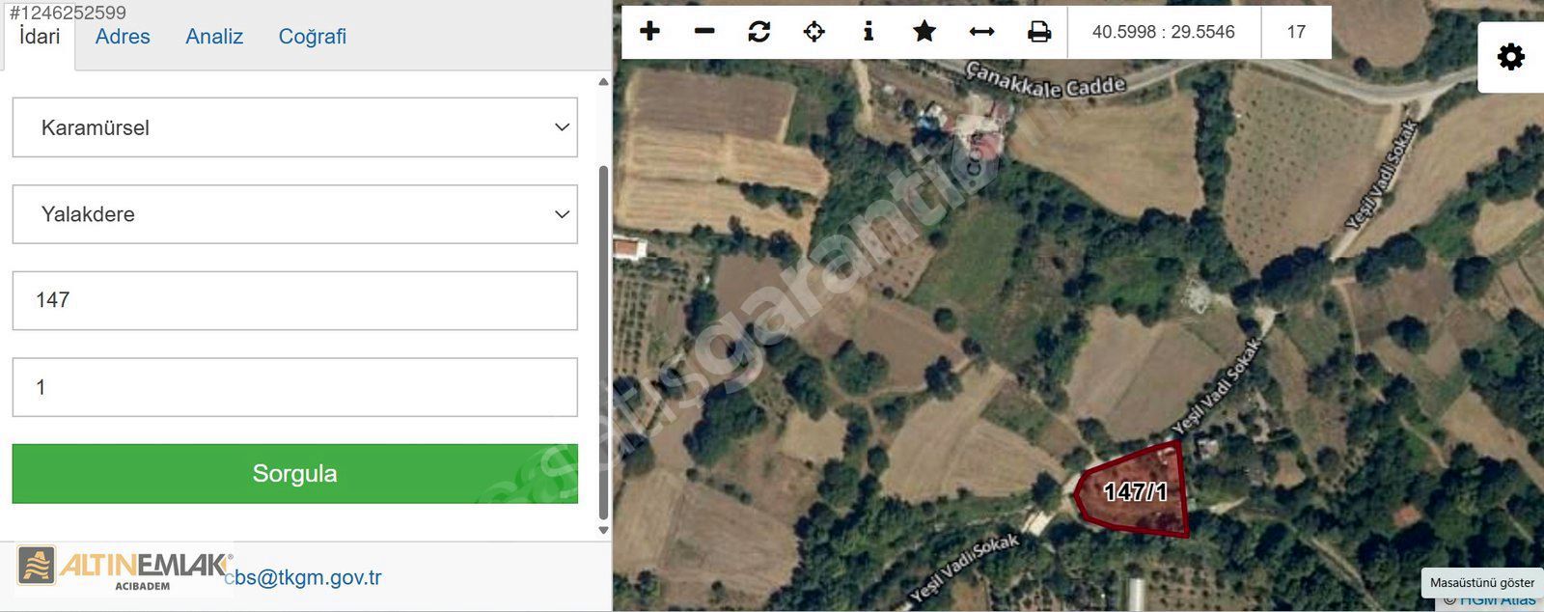
Task: Select the measure distance arrow icon
Action: click(x=981, y=32)
